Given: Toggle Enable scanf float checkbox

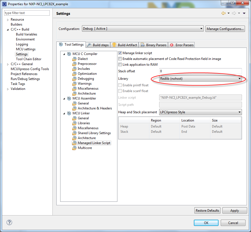Looking at the screenshot, I should tap(120, 91).
